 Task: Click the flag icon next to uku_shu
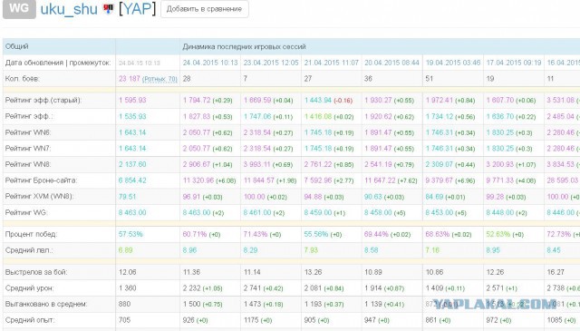point(108,9)
